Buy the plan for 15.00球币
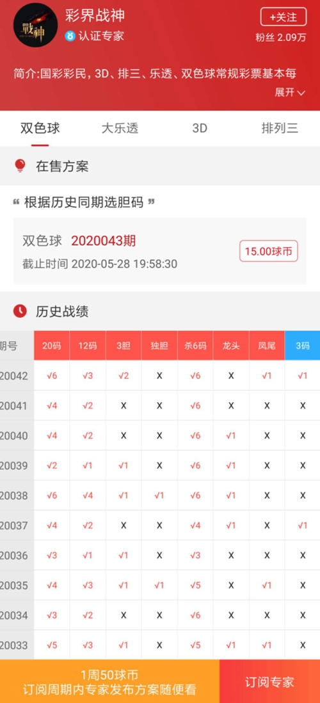 click(x=268, y=251)
